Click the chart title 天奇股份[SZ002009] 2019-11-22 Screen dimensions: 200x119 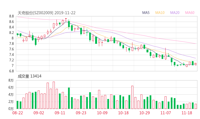[46, 13]
